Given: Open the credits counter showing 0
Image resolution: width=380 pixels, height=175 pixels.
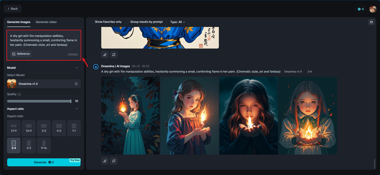Looking at the screenshot, I should [360, 9].
